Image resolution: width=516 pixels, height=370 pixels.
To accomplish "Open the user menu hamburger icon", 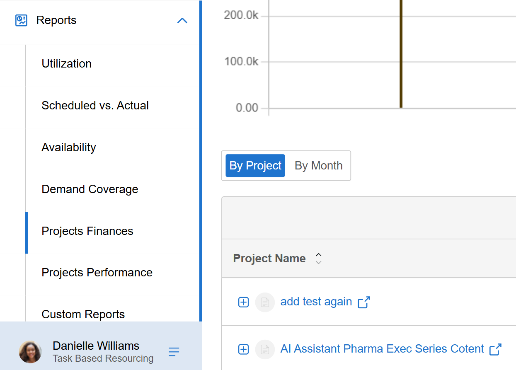I will click(x=174, y=352).
